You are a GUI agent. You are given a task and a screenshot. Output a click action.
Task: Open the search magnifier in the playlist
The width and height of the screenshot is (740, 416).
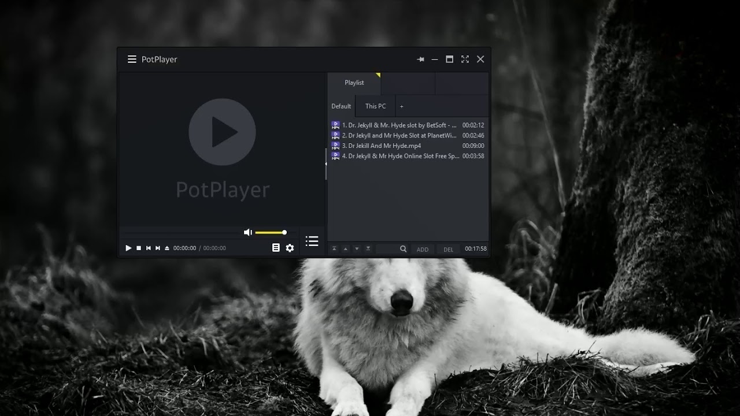click(x=404, y=248)
